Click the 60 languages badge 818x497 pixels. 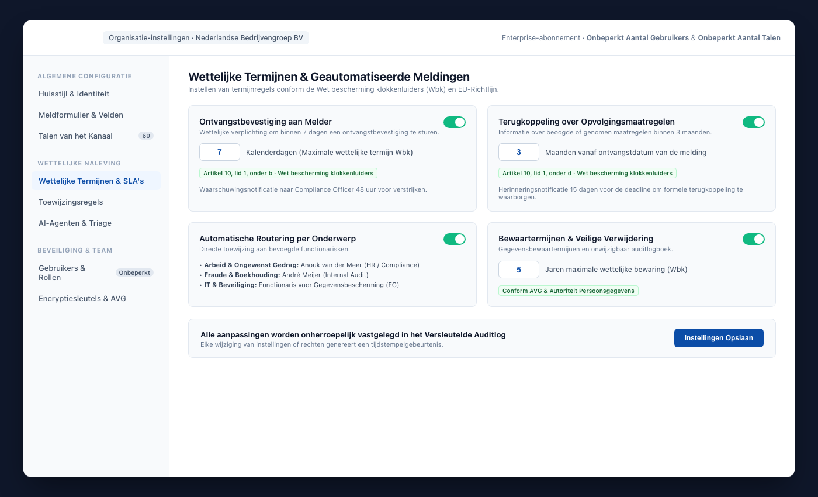pyautogui.click(x=146, y=136)
